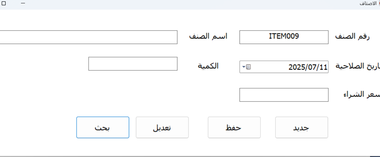
Task: Select the month 07 in the expiry date
Action: click(312, 67)
